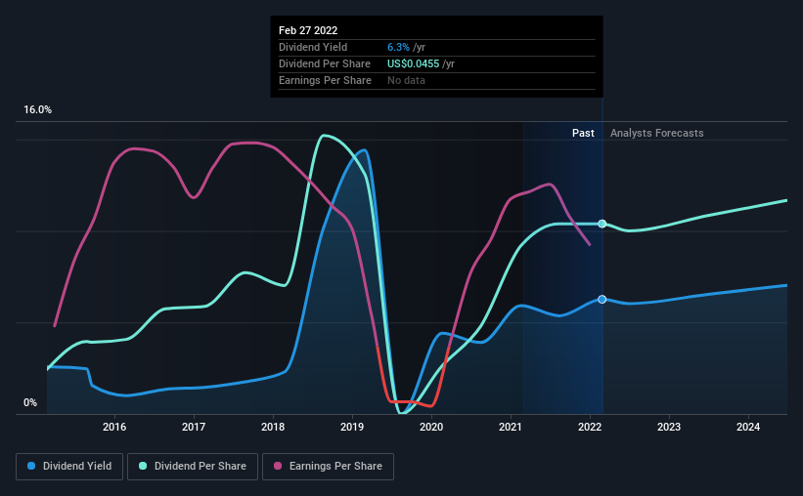The width and height of the screenshot is (803, 496).
Task: Click the Analysts Forecasts label
Action: [657, 133]
